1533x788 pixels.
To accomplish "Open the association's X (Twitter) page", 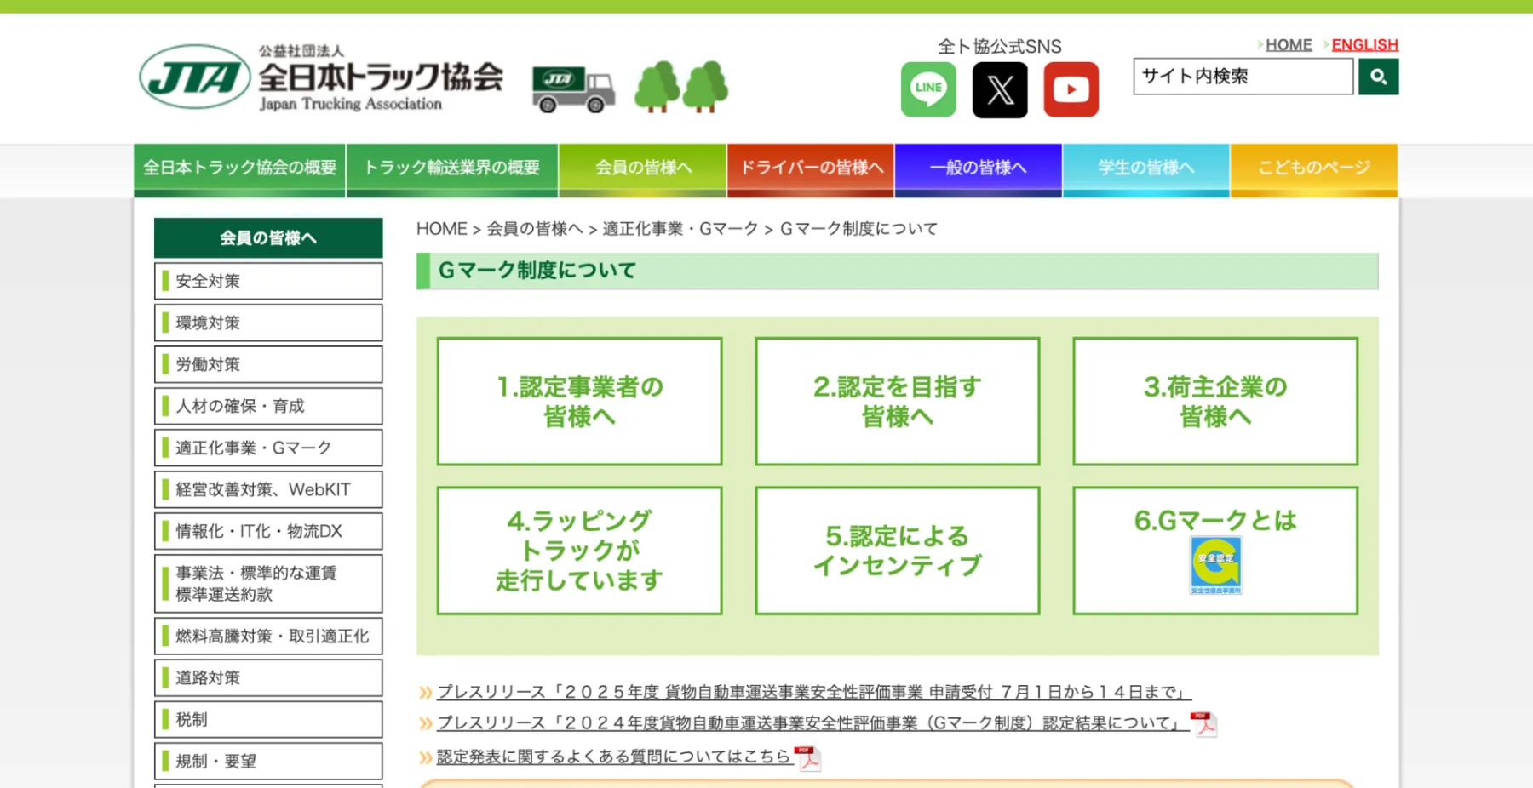I will pos(999,89).
